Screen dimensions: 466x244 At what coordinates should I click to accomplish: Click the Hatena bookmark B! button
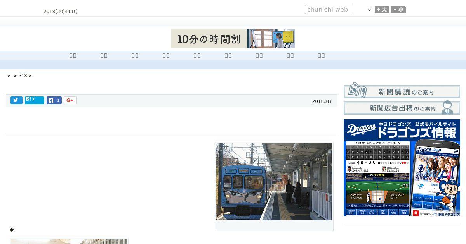tap(35, 100)
